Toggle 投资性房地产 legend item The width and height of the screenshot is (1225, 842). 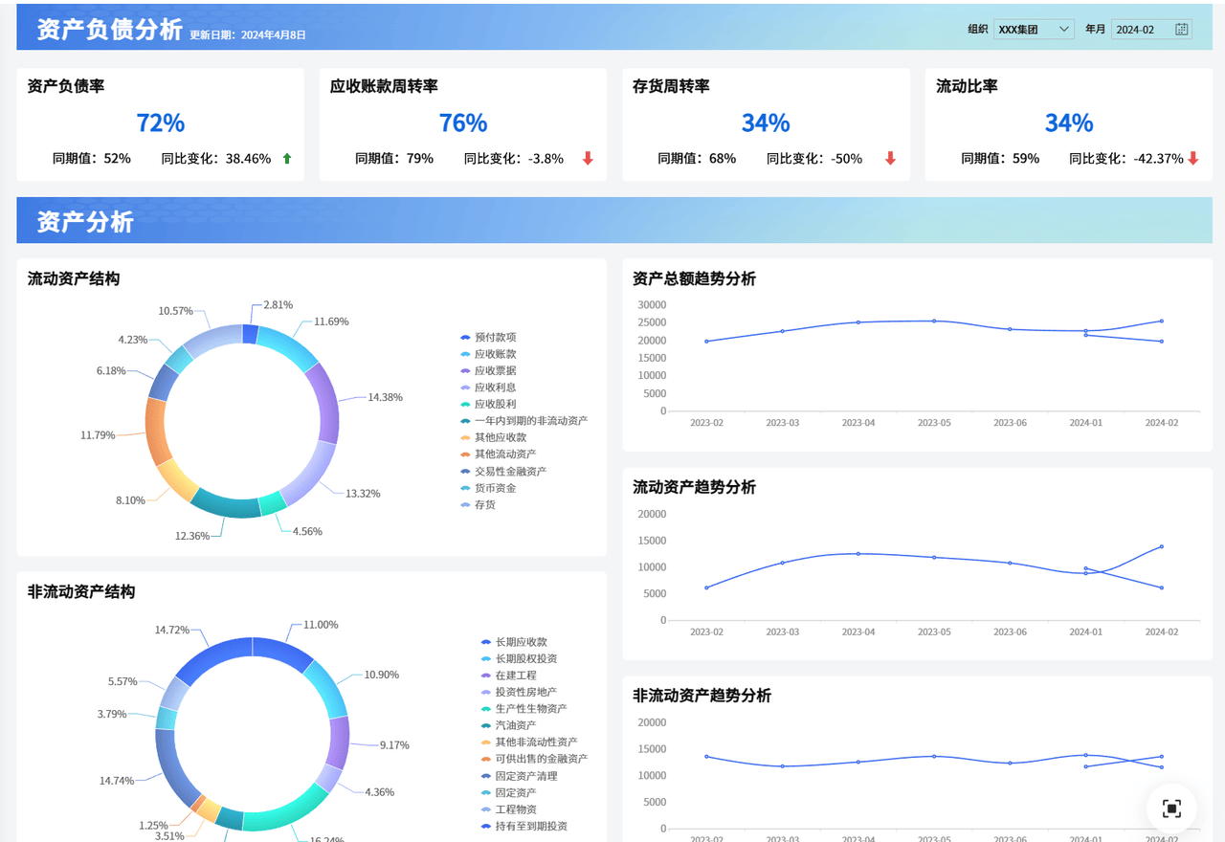tap(519, 692)
